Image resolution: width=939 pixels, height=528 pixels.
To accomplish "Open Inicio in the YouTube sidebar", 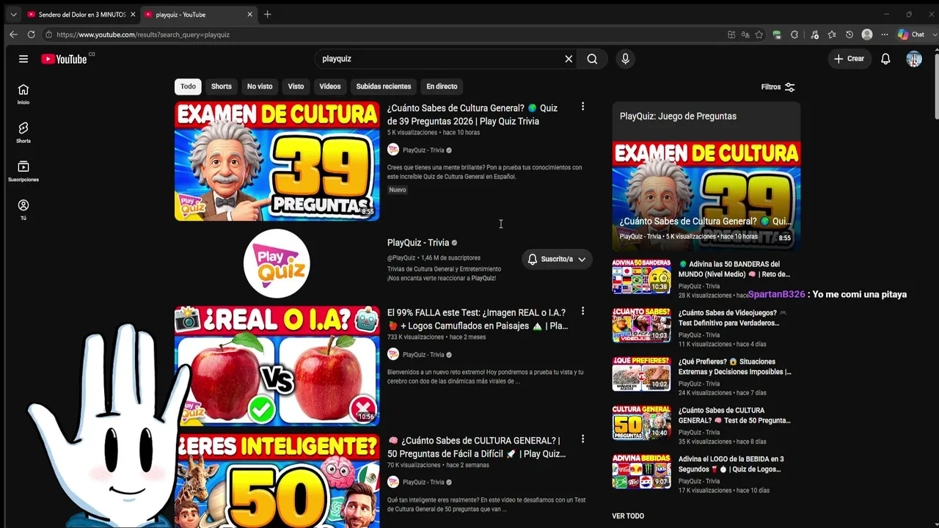I will (23, 94).
